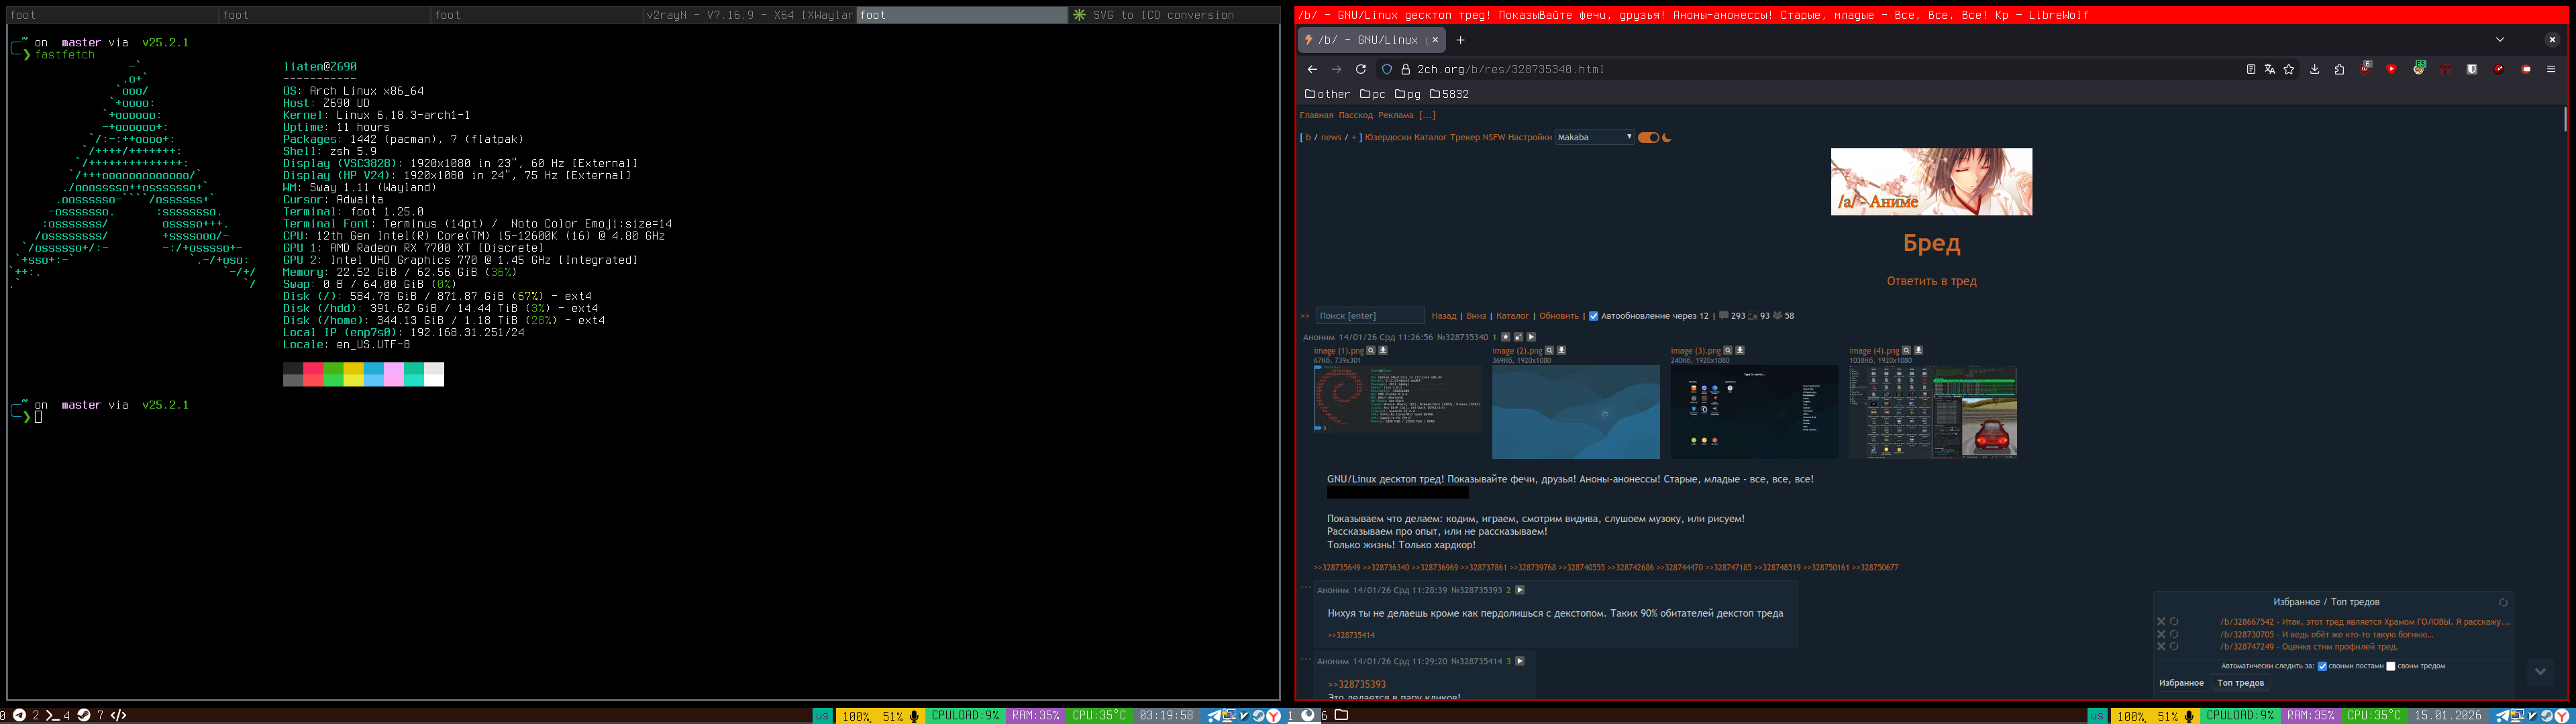The image size is (2576, 724).
Task: Click the Назад link
Action: click(x=1443, y=316)
